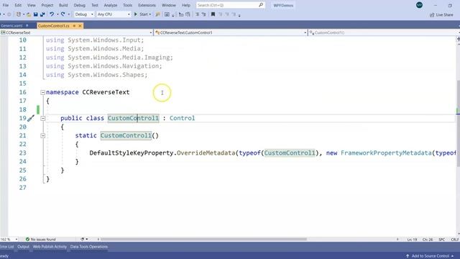This screenshot has height=259, width=460.
Task: Collapse the namespace CCReverseText block
Action: point(42,92)
